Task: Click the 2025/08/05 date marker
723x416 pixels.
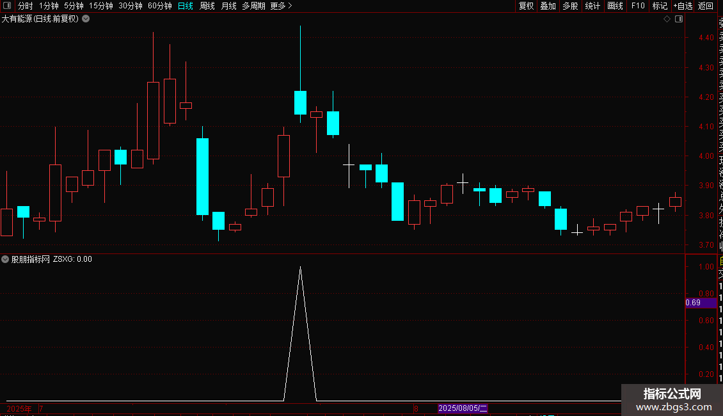Action: coord(463,408)
